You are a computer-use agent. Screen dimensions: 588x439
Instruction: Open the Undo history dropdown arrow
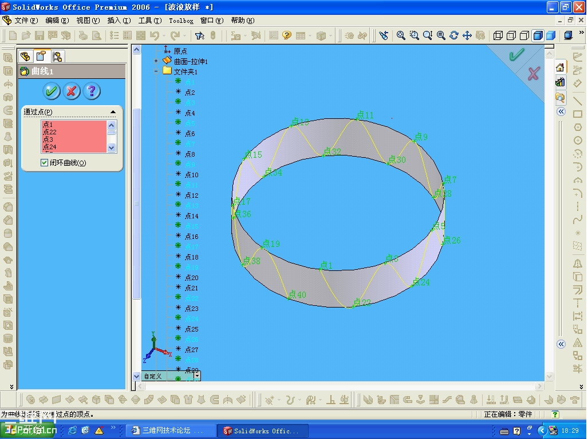pyautogui.click(x=164, y=35)
